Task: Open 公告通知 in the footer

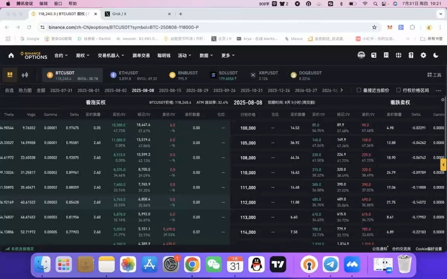Action: [x=379, y=249]
